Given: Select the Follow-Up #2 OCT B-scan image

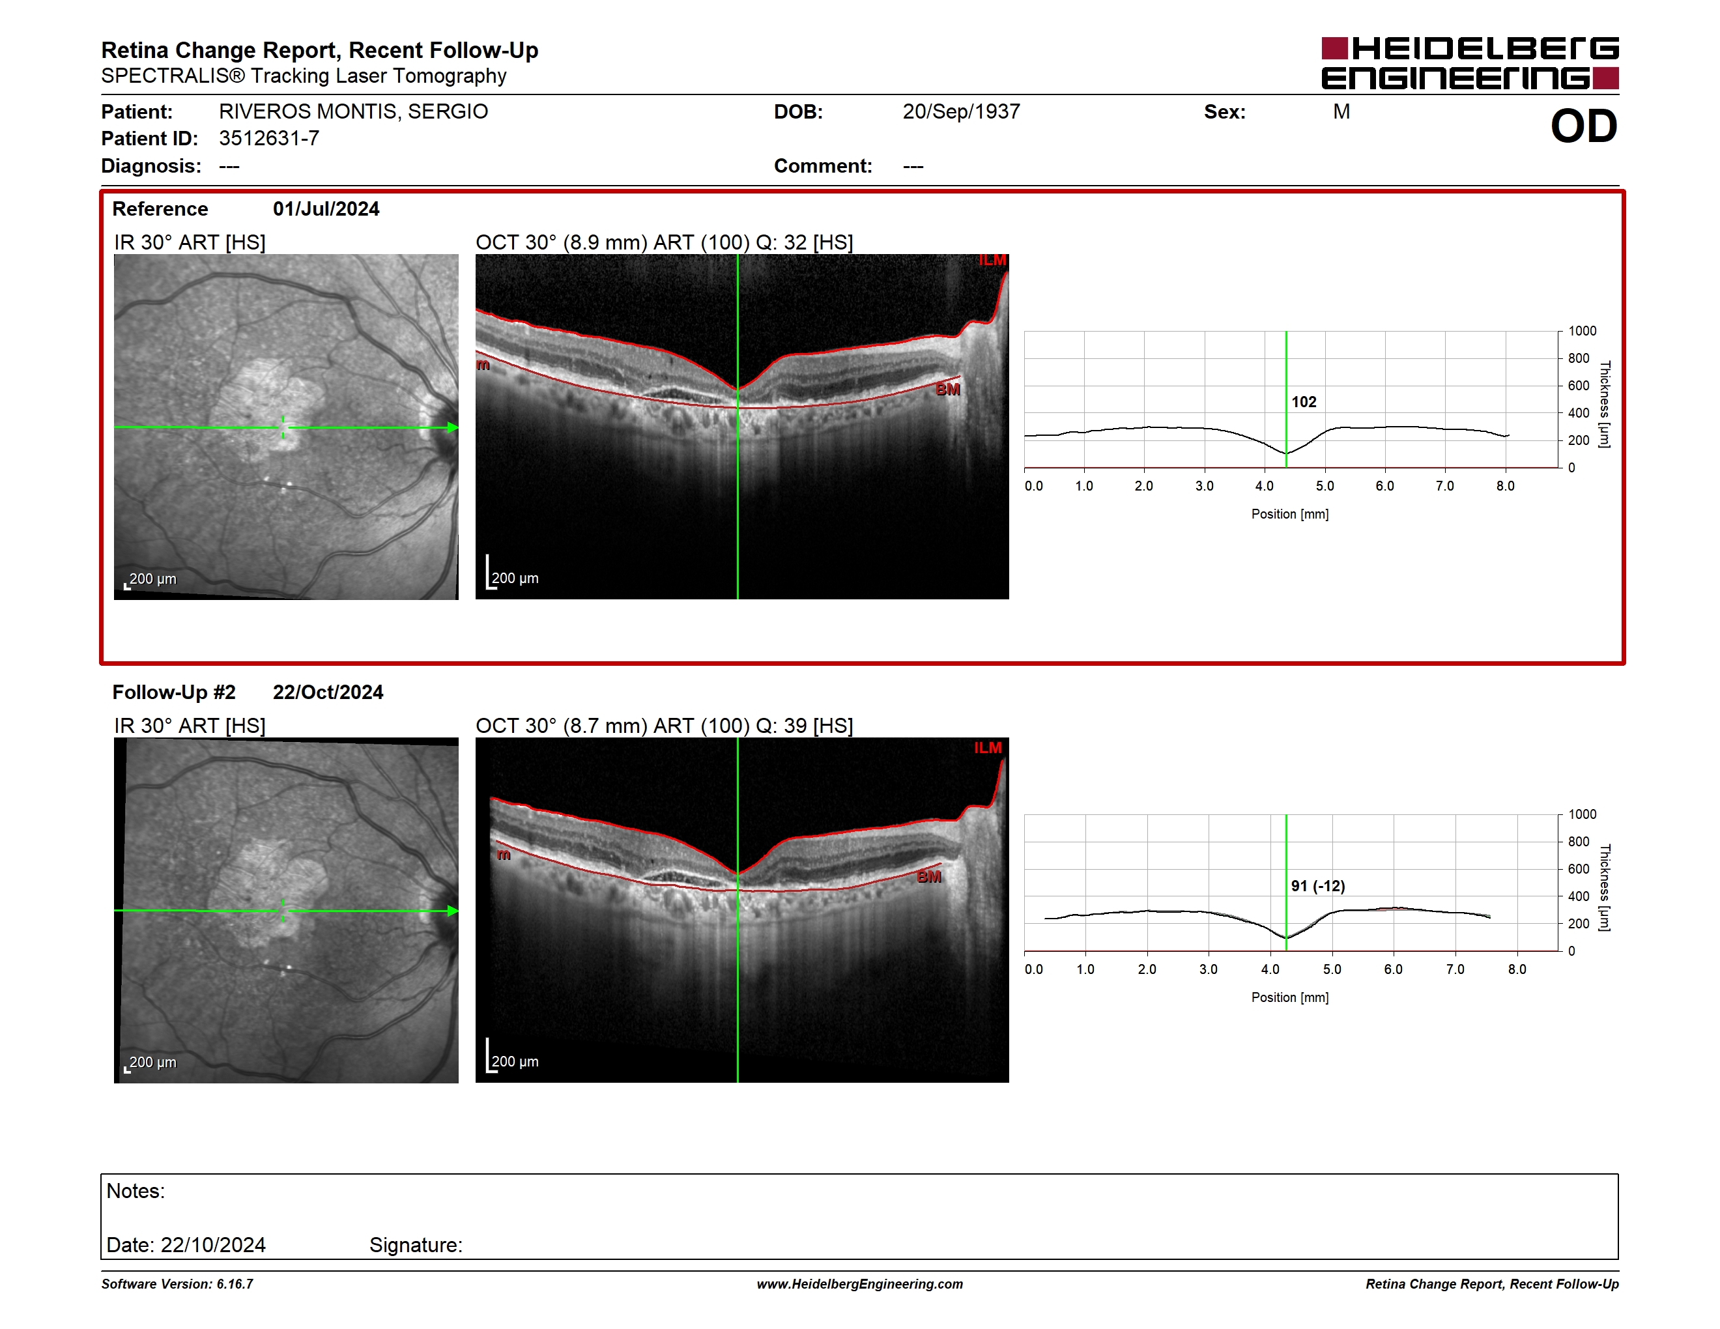Looking at the screenshot, I should point(742,910).
